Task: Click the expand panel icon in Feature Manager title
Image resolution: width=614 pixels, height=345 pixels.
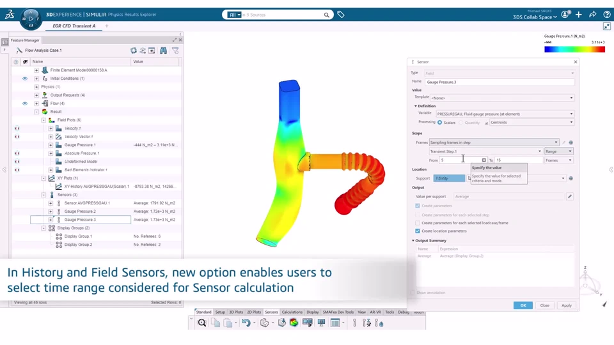Action: [x=174, y=40]
